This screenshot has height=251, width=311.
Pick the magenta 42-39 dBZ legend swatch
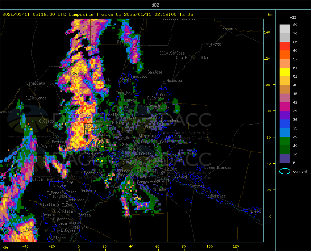click(285, 107)
